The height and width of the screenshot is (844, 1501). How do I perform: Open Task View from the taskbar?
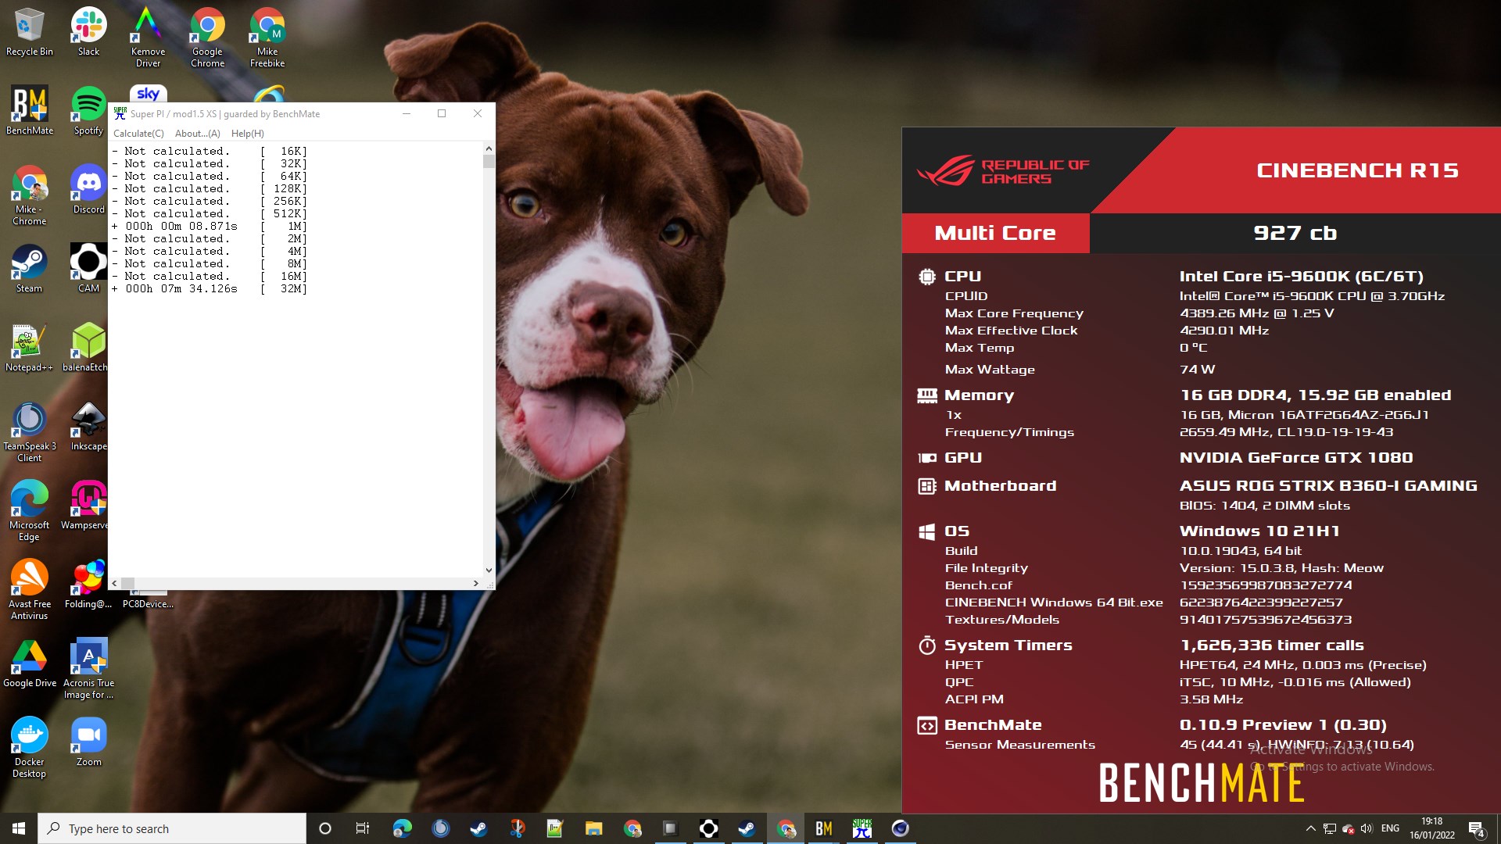(x=362, y=828)
